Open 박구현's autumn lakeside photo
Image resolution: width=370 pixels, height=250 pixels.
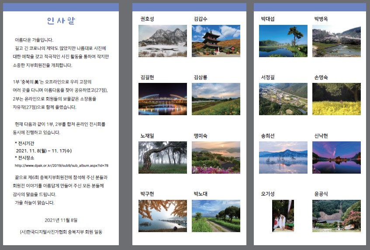(x=163, y=216)
